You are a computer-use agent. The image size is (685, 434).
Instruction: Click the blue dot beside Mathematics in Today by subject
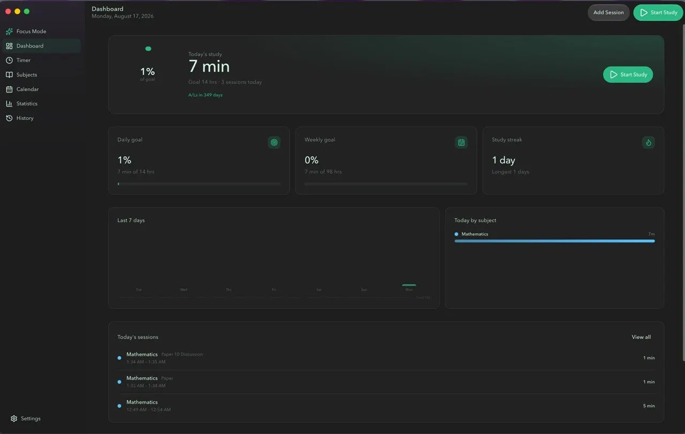coord(456,234)
